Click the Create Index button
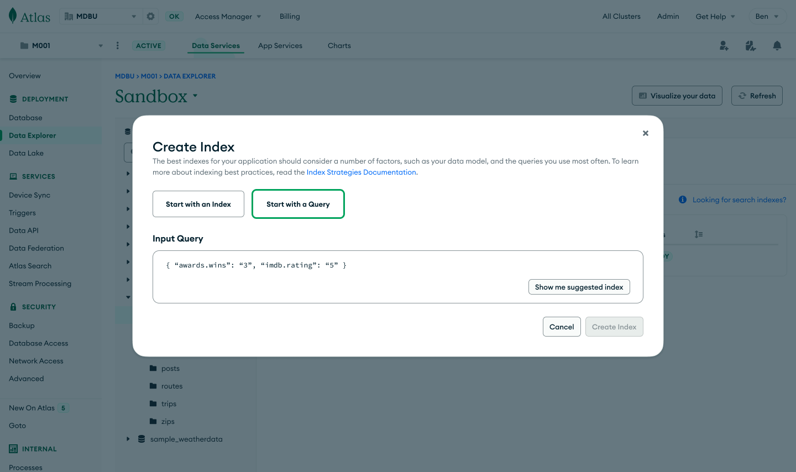The width and height of the screenshot is (796, 472). coord(614,327)
